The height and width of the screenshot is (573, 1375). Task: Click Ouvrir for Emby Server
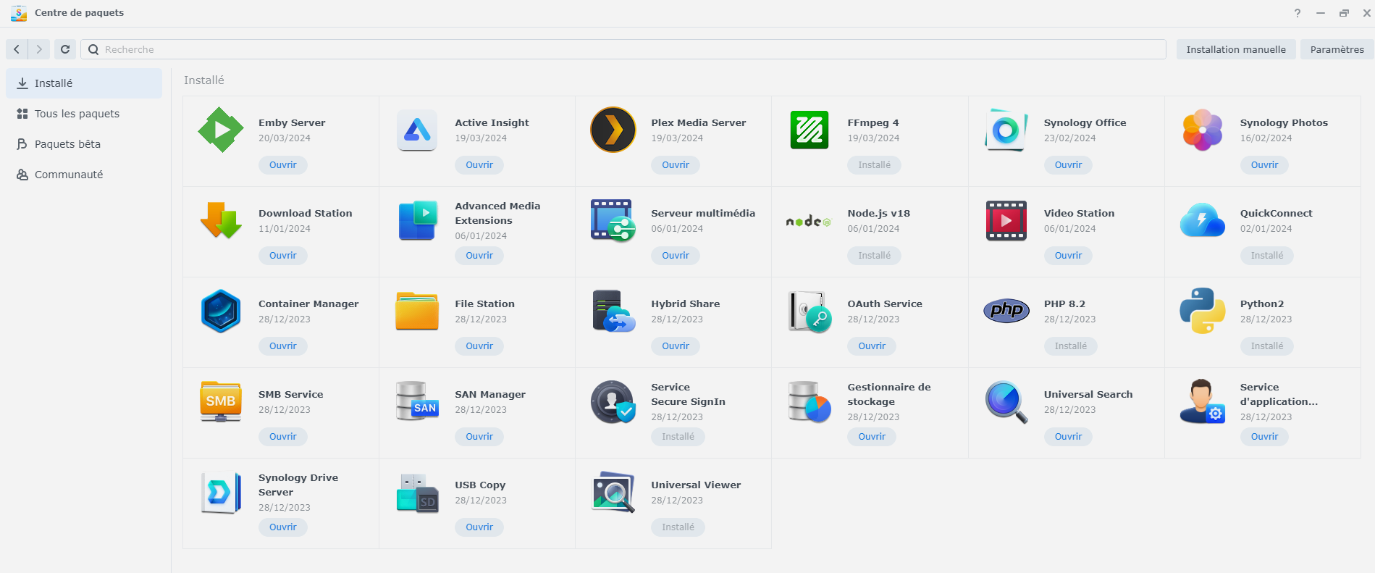[x=283, y=165]
